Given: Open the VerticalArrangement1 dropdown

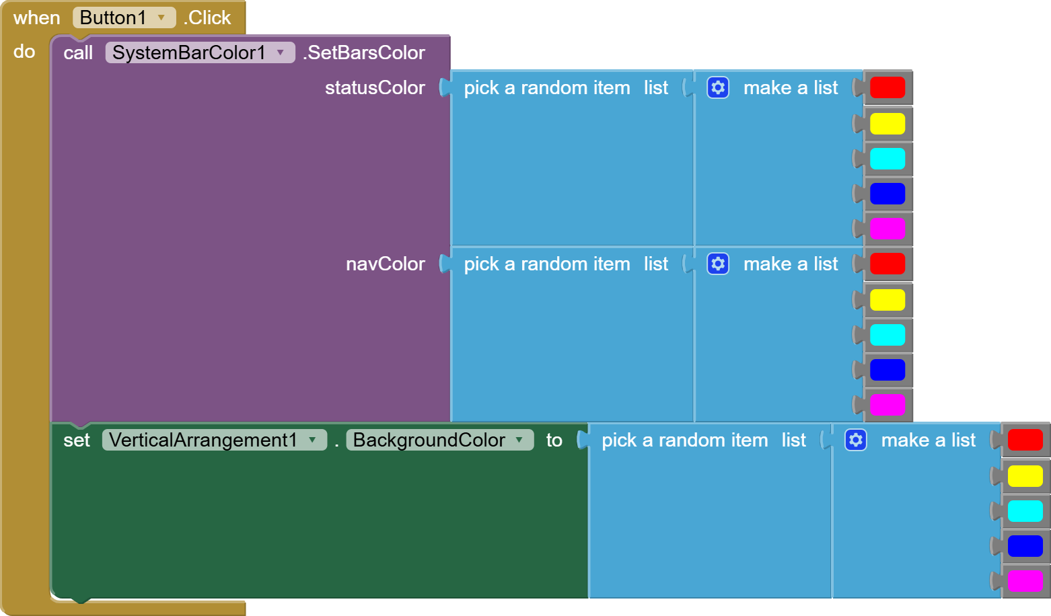Looking at the screenshot, I should tap(313, 440).
